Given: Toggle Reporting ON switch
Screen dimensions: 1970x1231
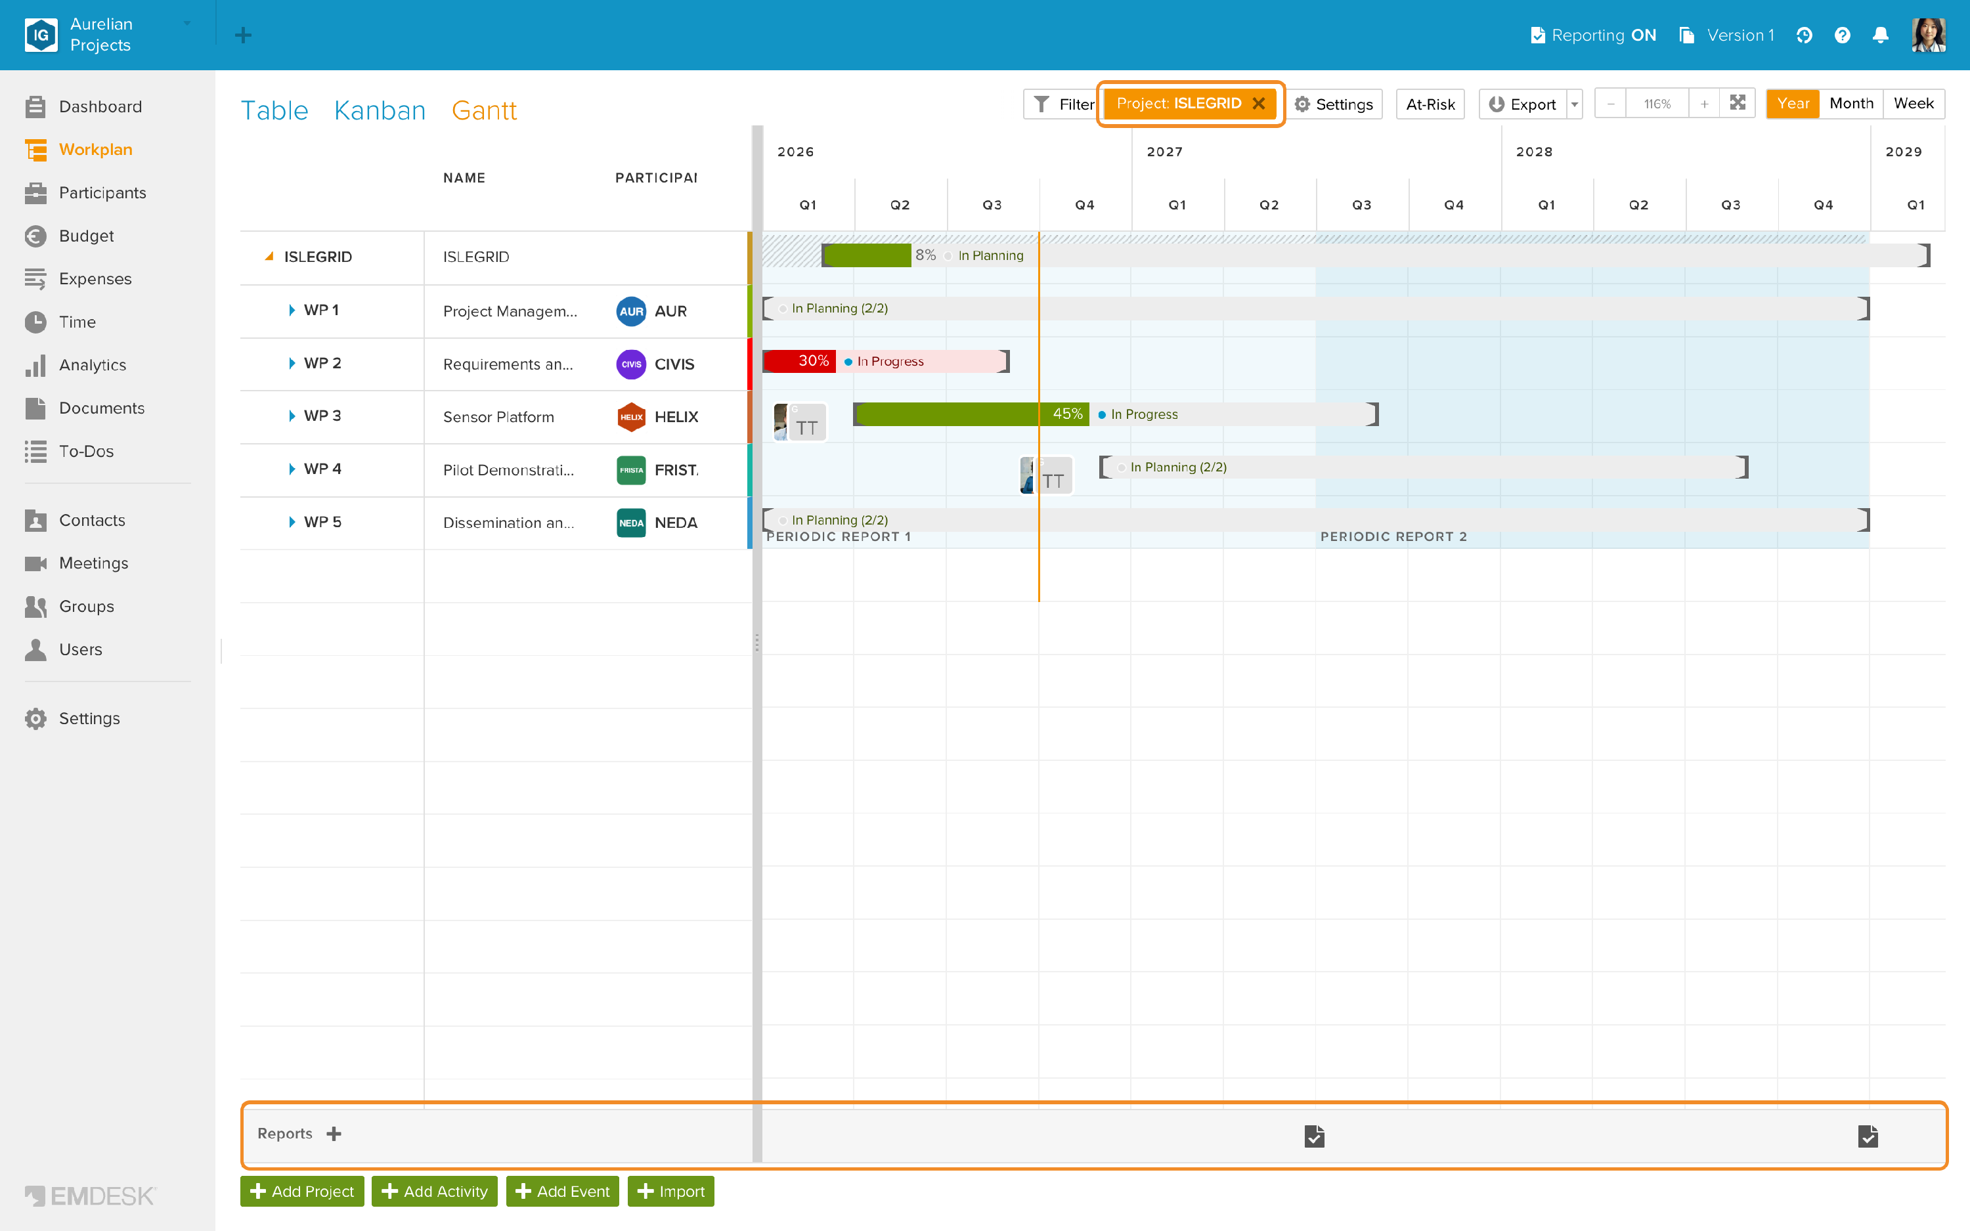Looking at the screenshot, I should (x=1593, y=35).
